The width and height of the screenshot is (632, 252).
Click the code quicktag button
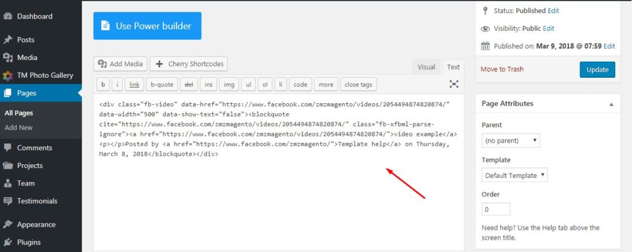301,84
